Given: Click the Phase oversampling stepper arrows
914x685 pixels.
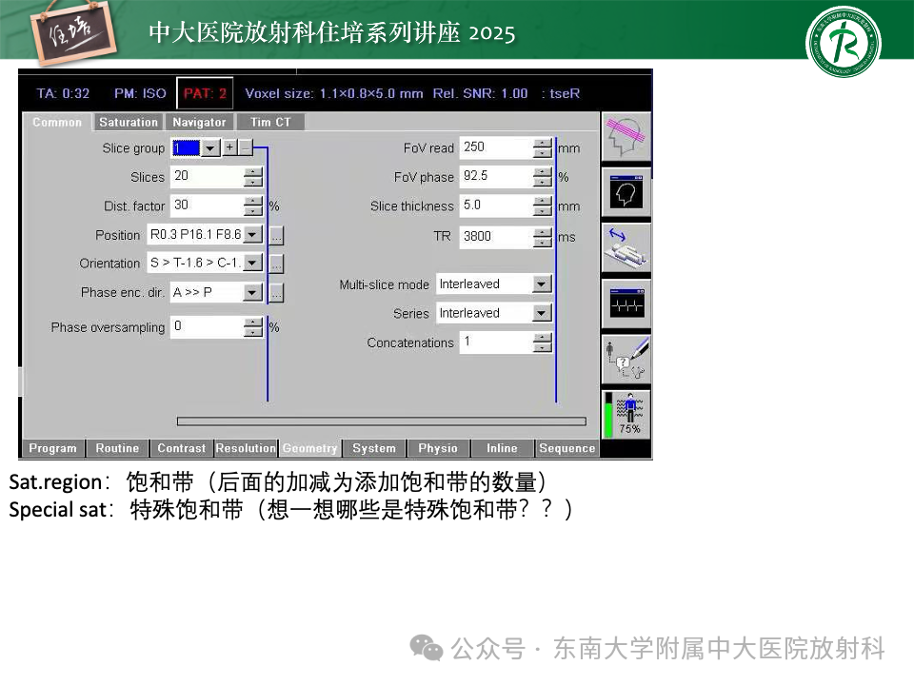Looking at the screenshot, I should coord(253,326).
